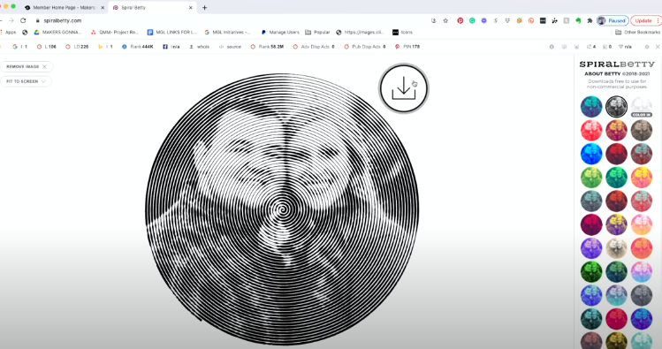662x349 pixels.
Task: Open the Icons bookmark
Action: (x=402, y=32)
